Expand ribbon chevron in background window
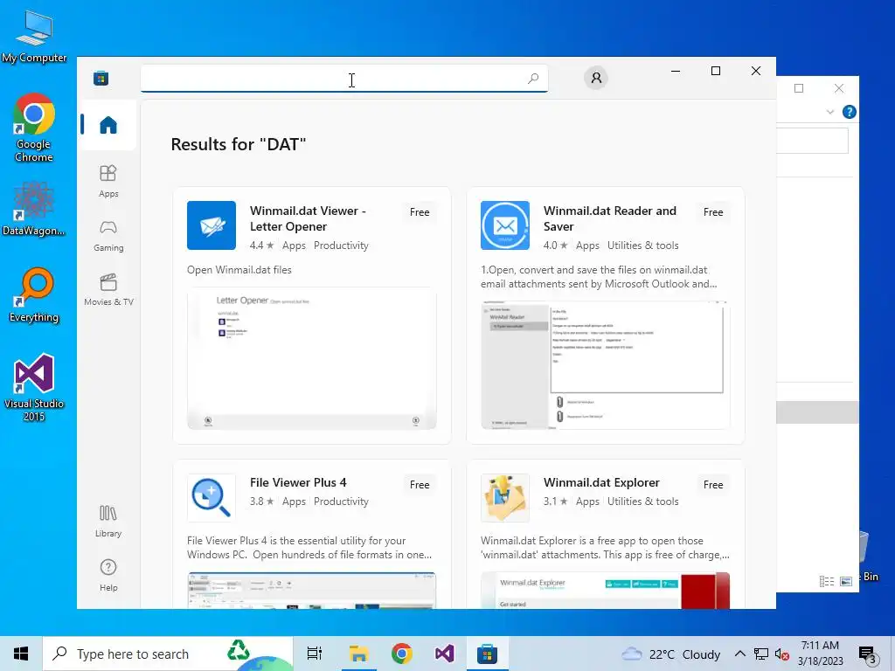Image resolution: width=895 pixels, height=671 pixels. click(830, 112)
